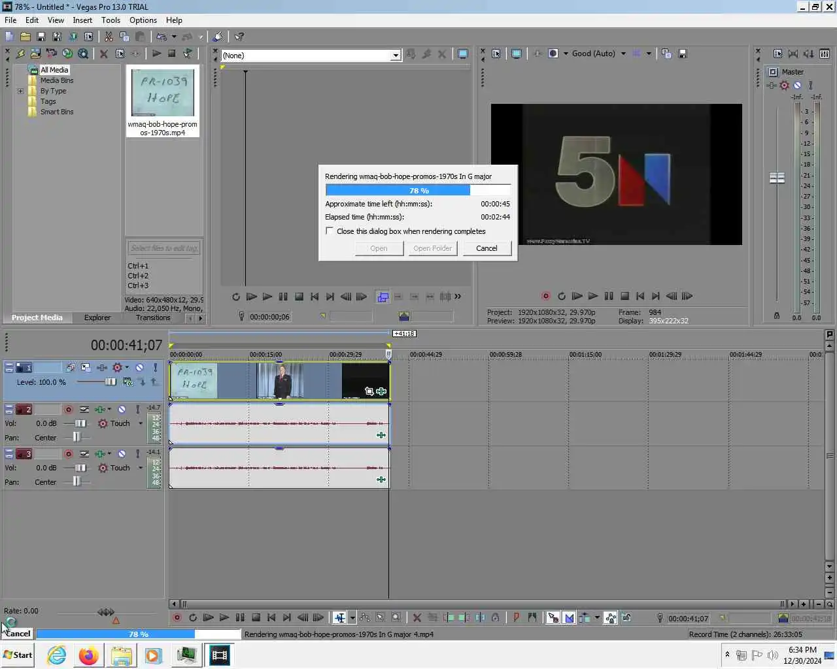The width and height of the screenshot is (837, 669).
Task: Expand the By Type media bin
Action: click(20, 91)
